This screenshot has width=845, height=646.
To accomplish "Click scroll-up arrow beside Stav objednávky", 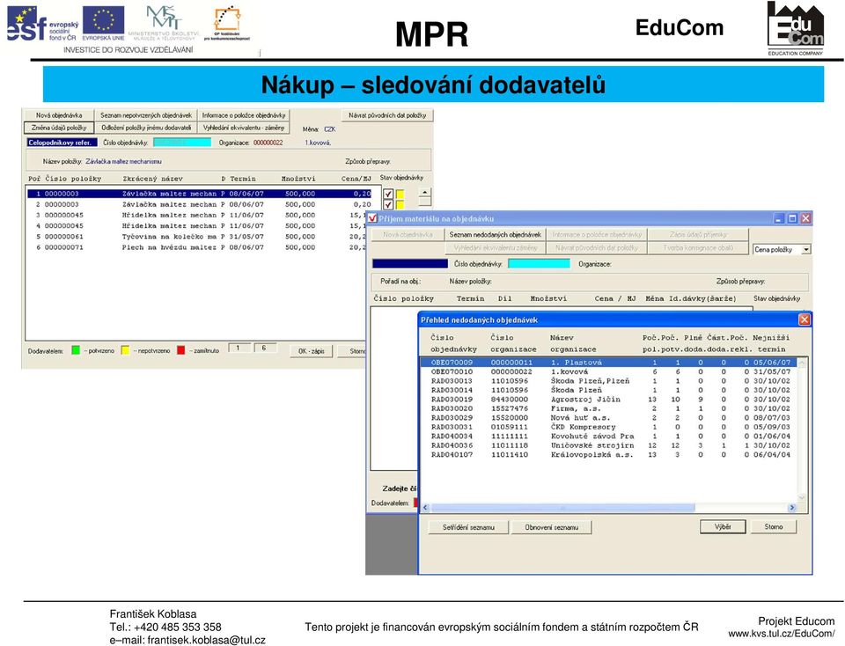I will [x=424, y=193].
